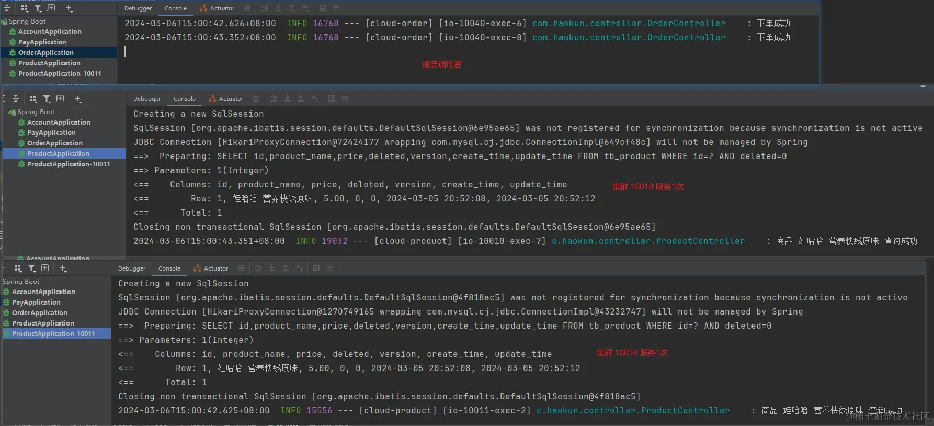Switch to Debugger tab in middle panel

tap(147, 99)
